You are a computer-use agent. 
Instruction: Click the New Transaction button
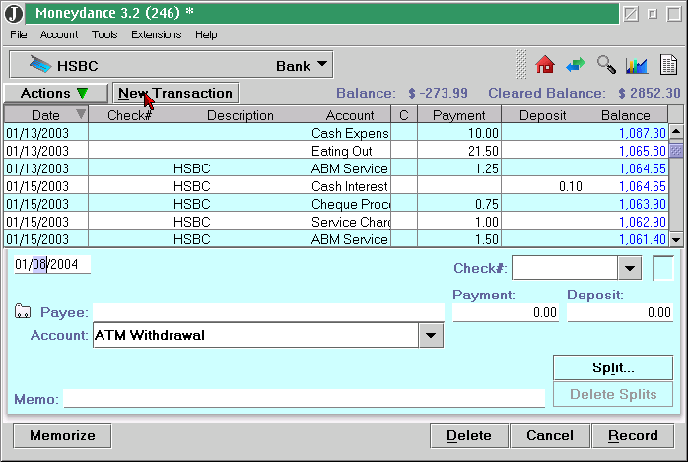pos(175,93)
